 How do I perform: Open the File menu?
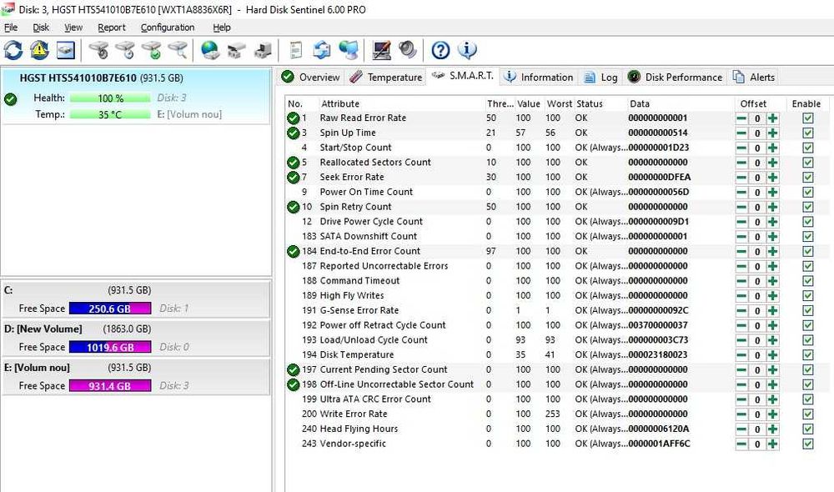coord(11,28)
